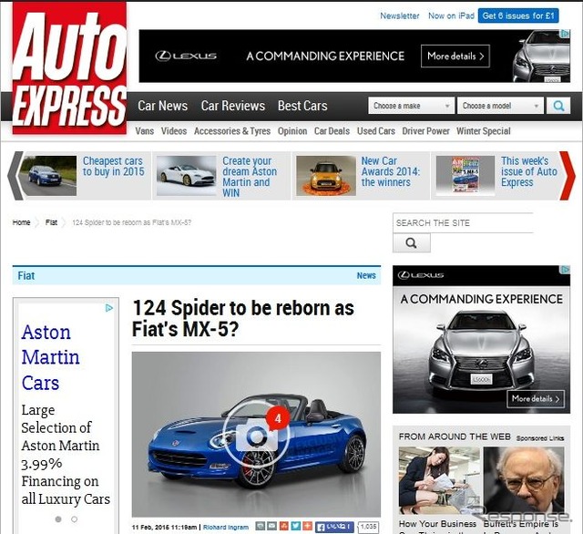This screenshot has width=583, height=534.
Task: Click blue Dacia carousel thumbnail
Action: pos(48,176)
